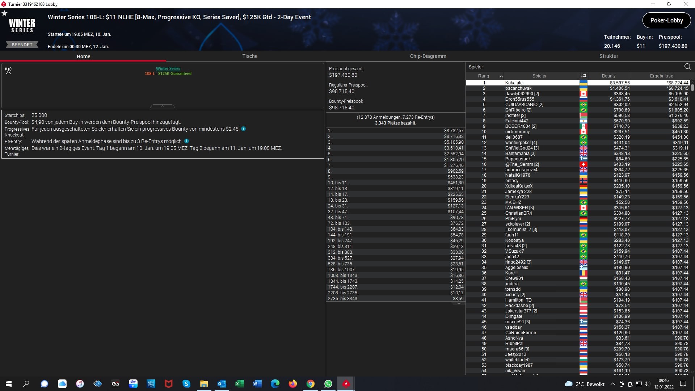Image resolution: width=695 pixels, height=391 pixels.
Task: Open WhatsApp from the taskbar
Action: 328,384
